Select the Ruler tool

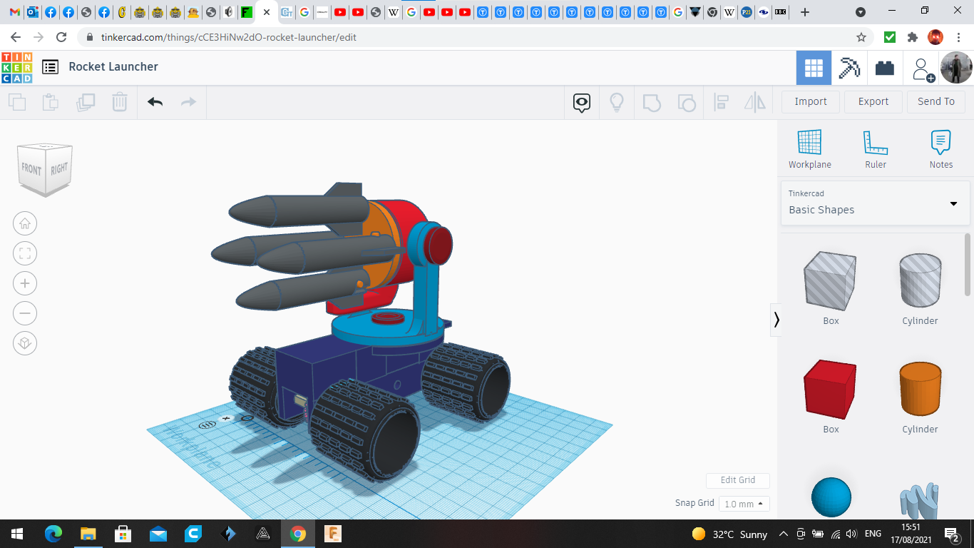click(876, 149)
